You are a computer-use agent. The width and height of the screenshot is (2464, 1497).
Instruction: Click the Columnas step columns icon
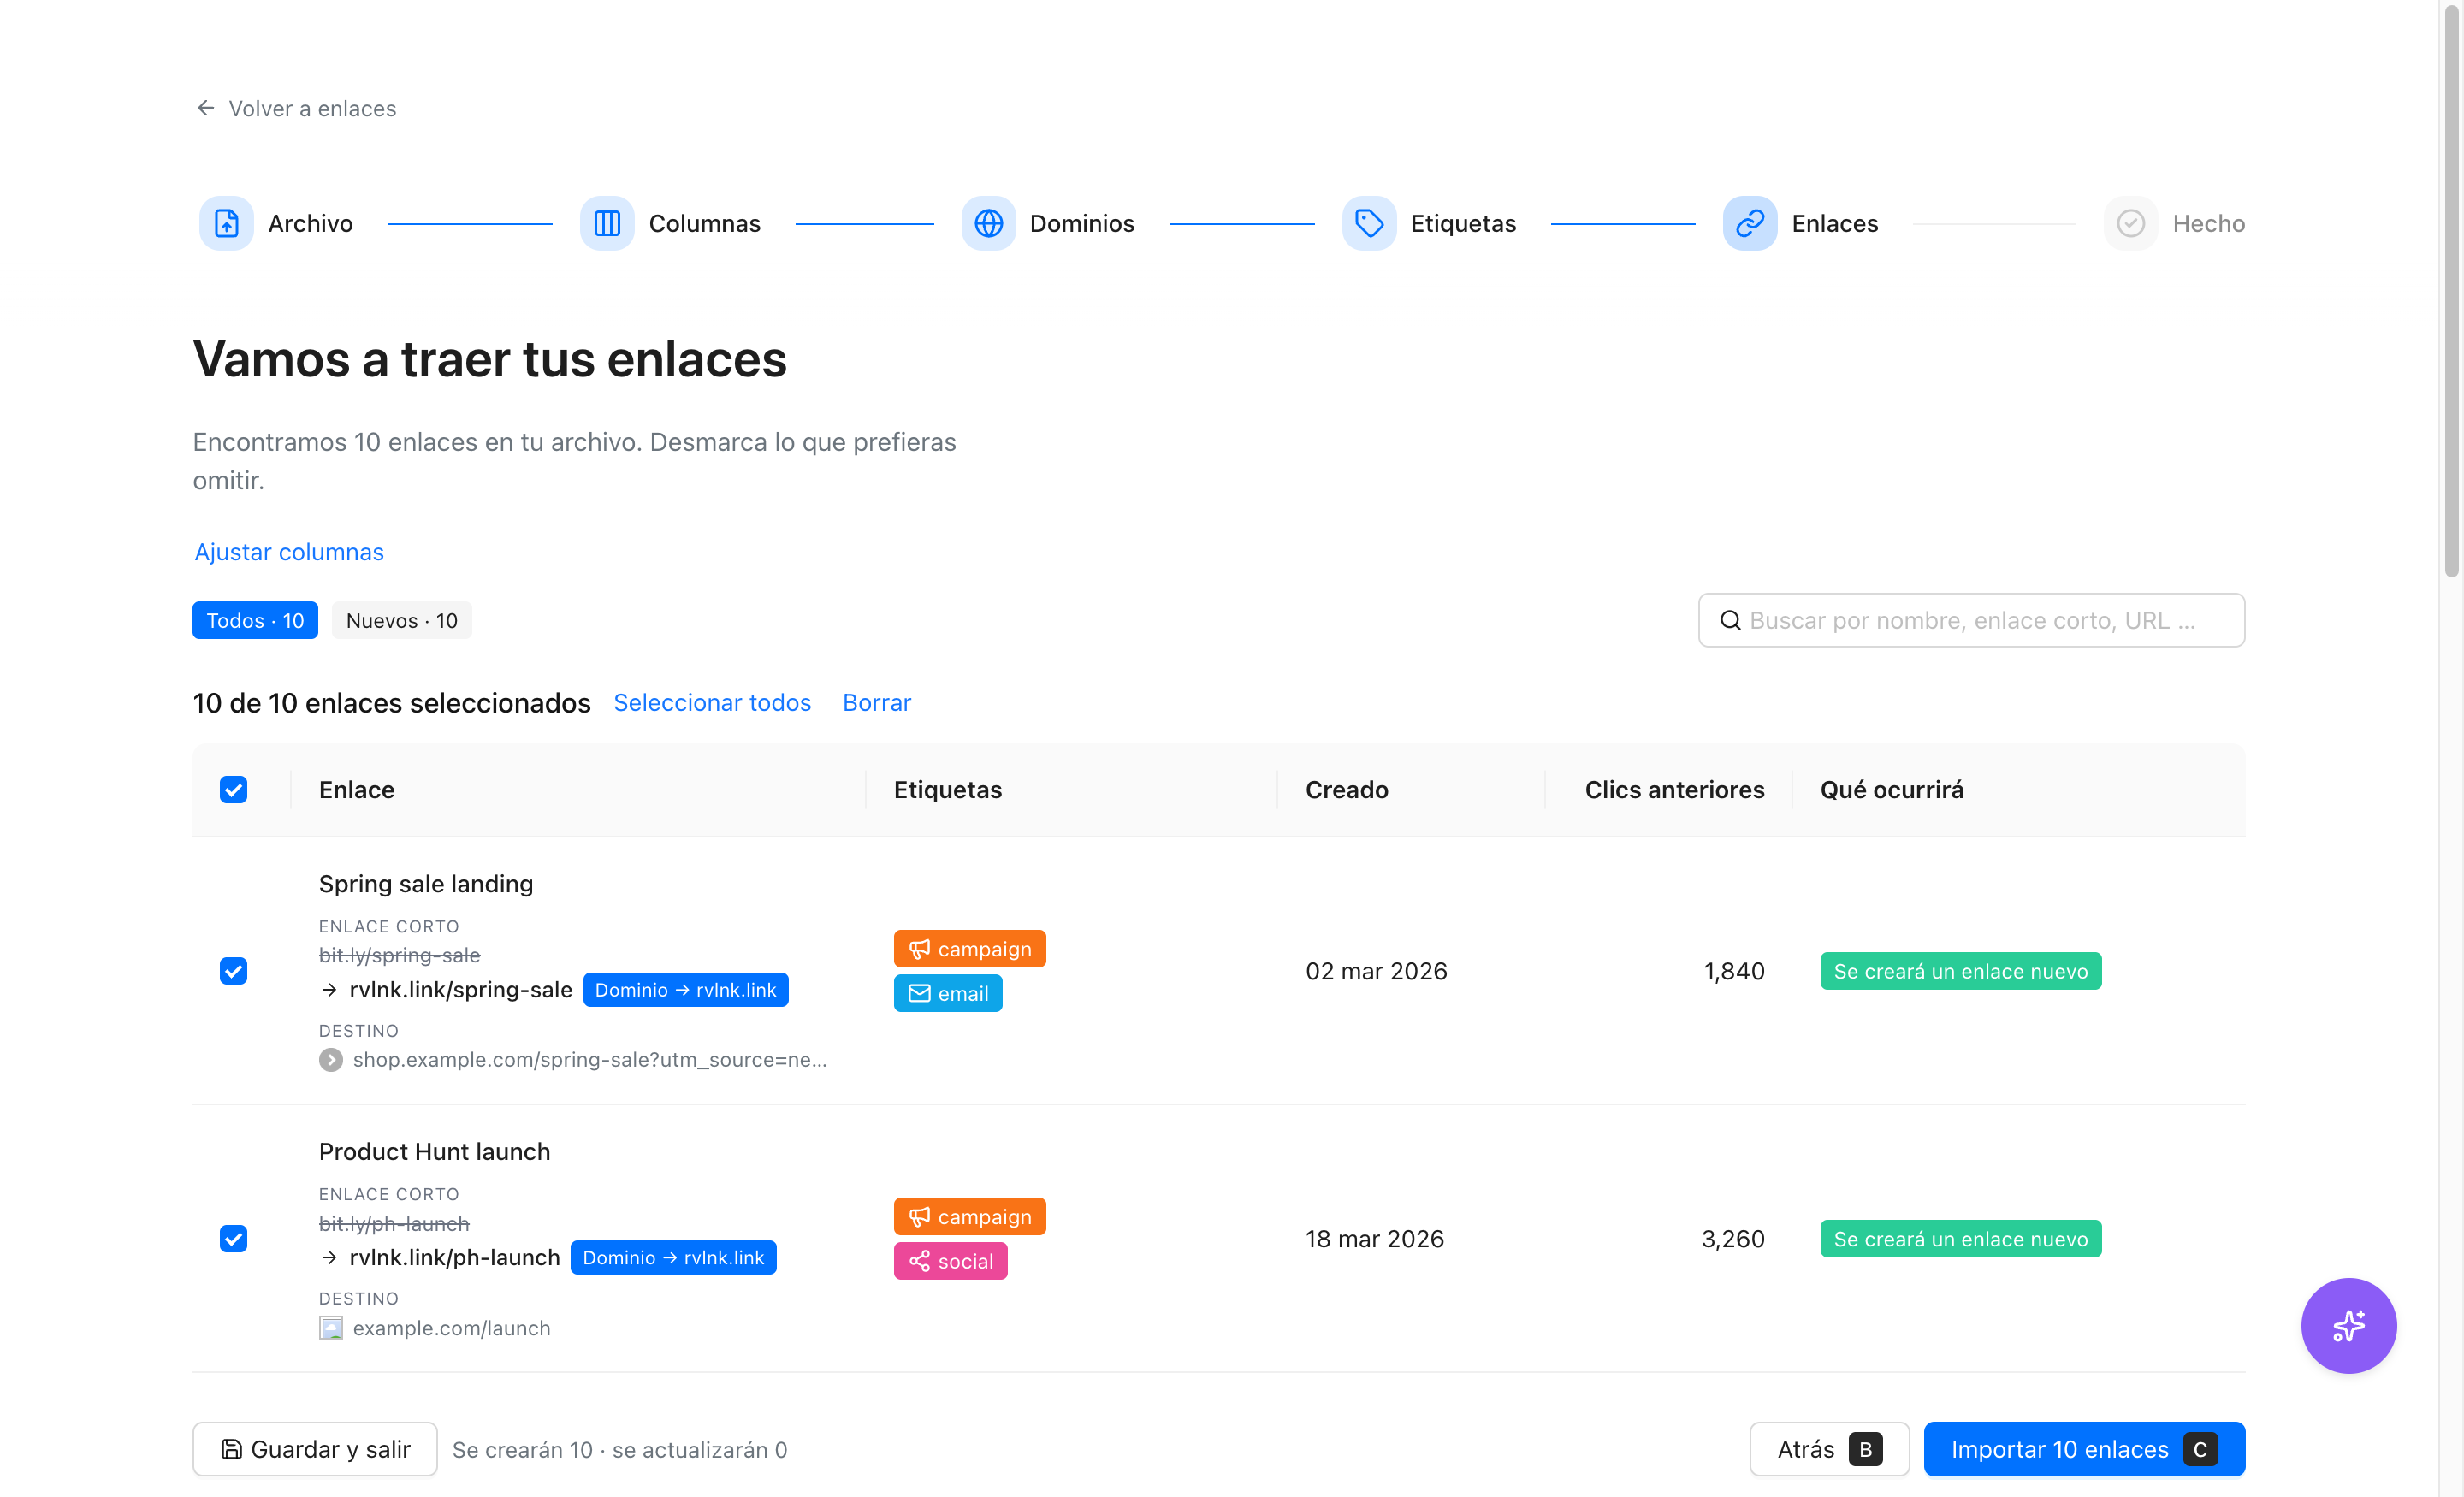[607, 223]
